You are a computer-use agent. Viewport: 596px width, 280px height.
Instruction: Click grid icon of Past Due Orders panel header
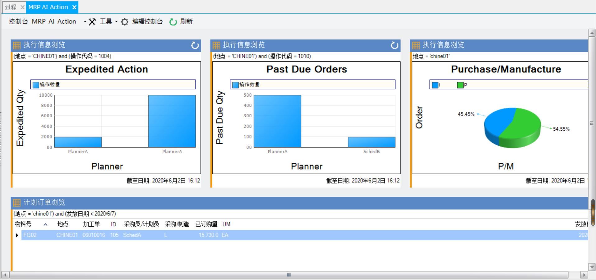[216, 45]
